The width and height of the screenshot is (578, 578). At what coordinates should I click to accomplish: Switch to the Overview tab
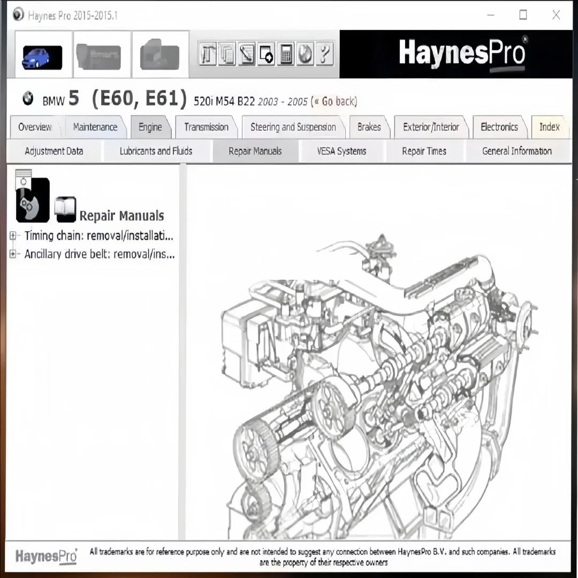[35, 127]
